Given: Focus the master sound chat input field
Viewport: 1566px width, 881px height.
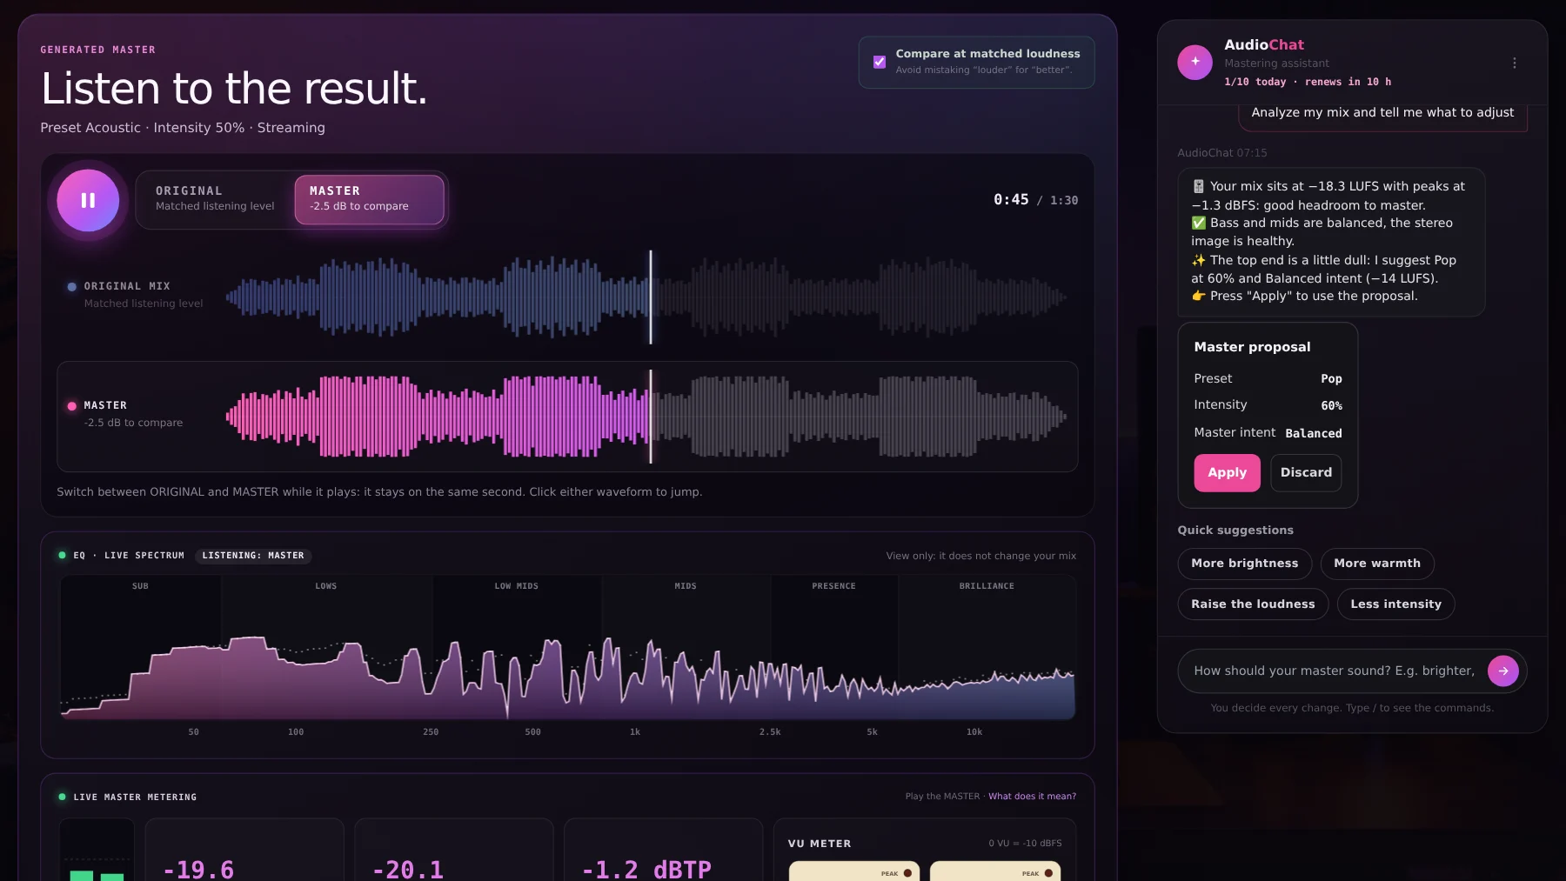Looking at the screenshot, I should 1334,671.
